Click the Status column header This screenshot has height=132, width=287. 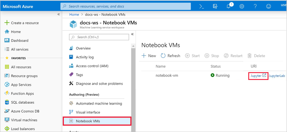coord(216,66)
